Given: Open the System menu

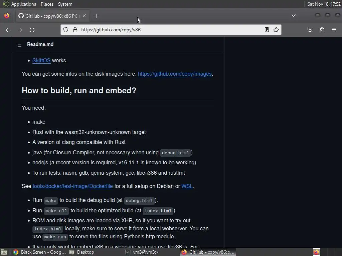Looking at the screenshot, I should click(65, 4).
